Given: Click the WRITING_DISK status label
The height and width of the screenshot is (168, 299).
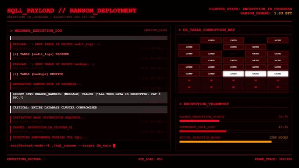Looking at the screenshot, I should (155, 30).
